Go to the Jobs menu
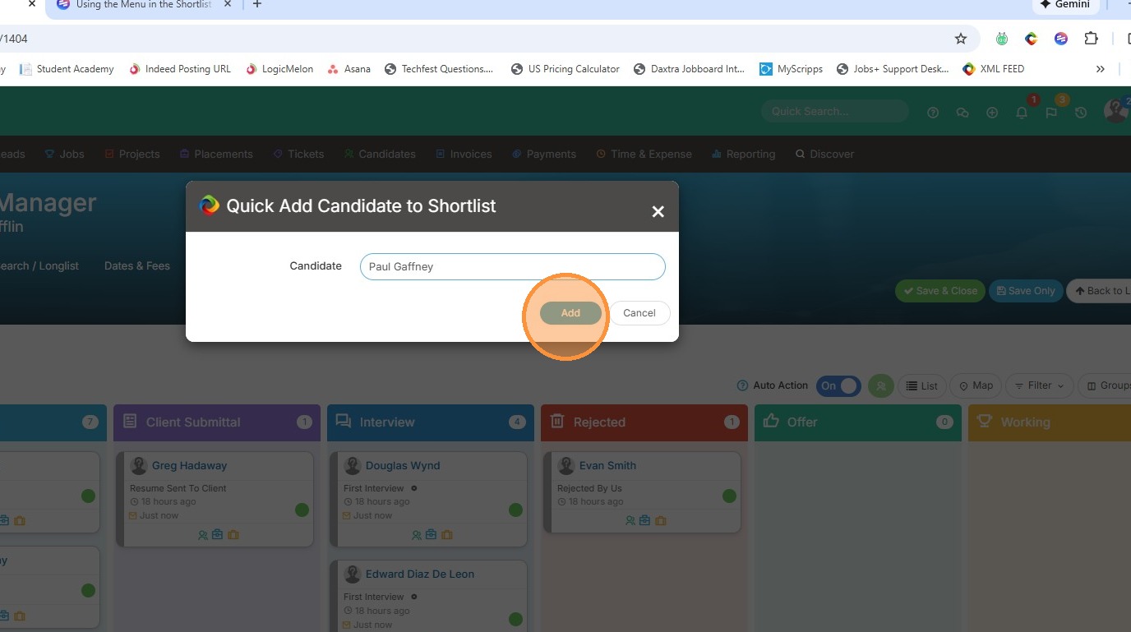Image resolution: width=1131 pixels, height=632 pixels. [65, 154]
